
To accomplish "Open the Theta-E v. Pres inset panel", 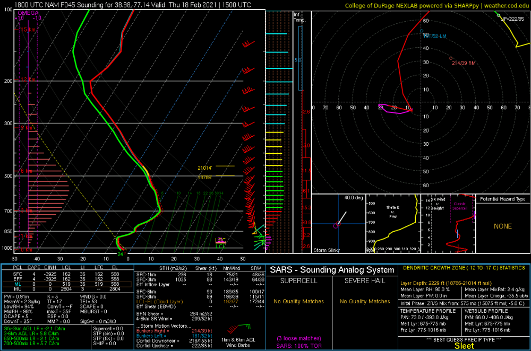I will [x=393, y=224].
